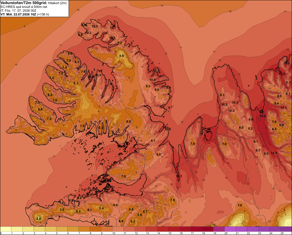Click the legend number 19
This screenshot has width=292, height=235.
pos(215,233)
